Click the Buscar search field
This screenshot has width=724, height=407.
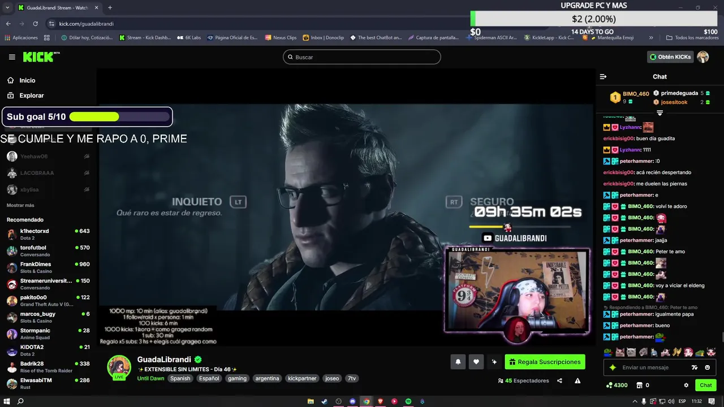(x=362, y=57)
